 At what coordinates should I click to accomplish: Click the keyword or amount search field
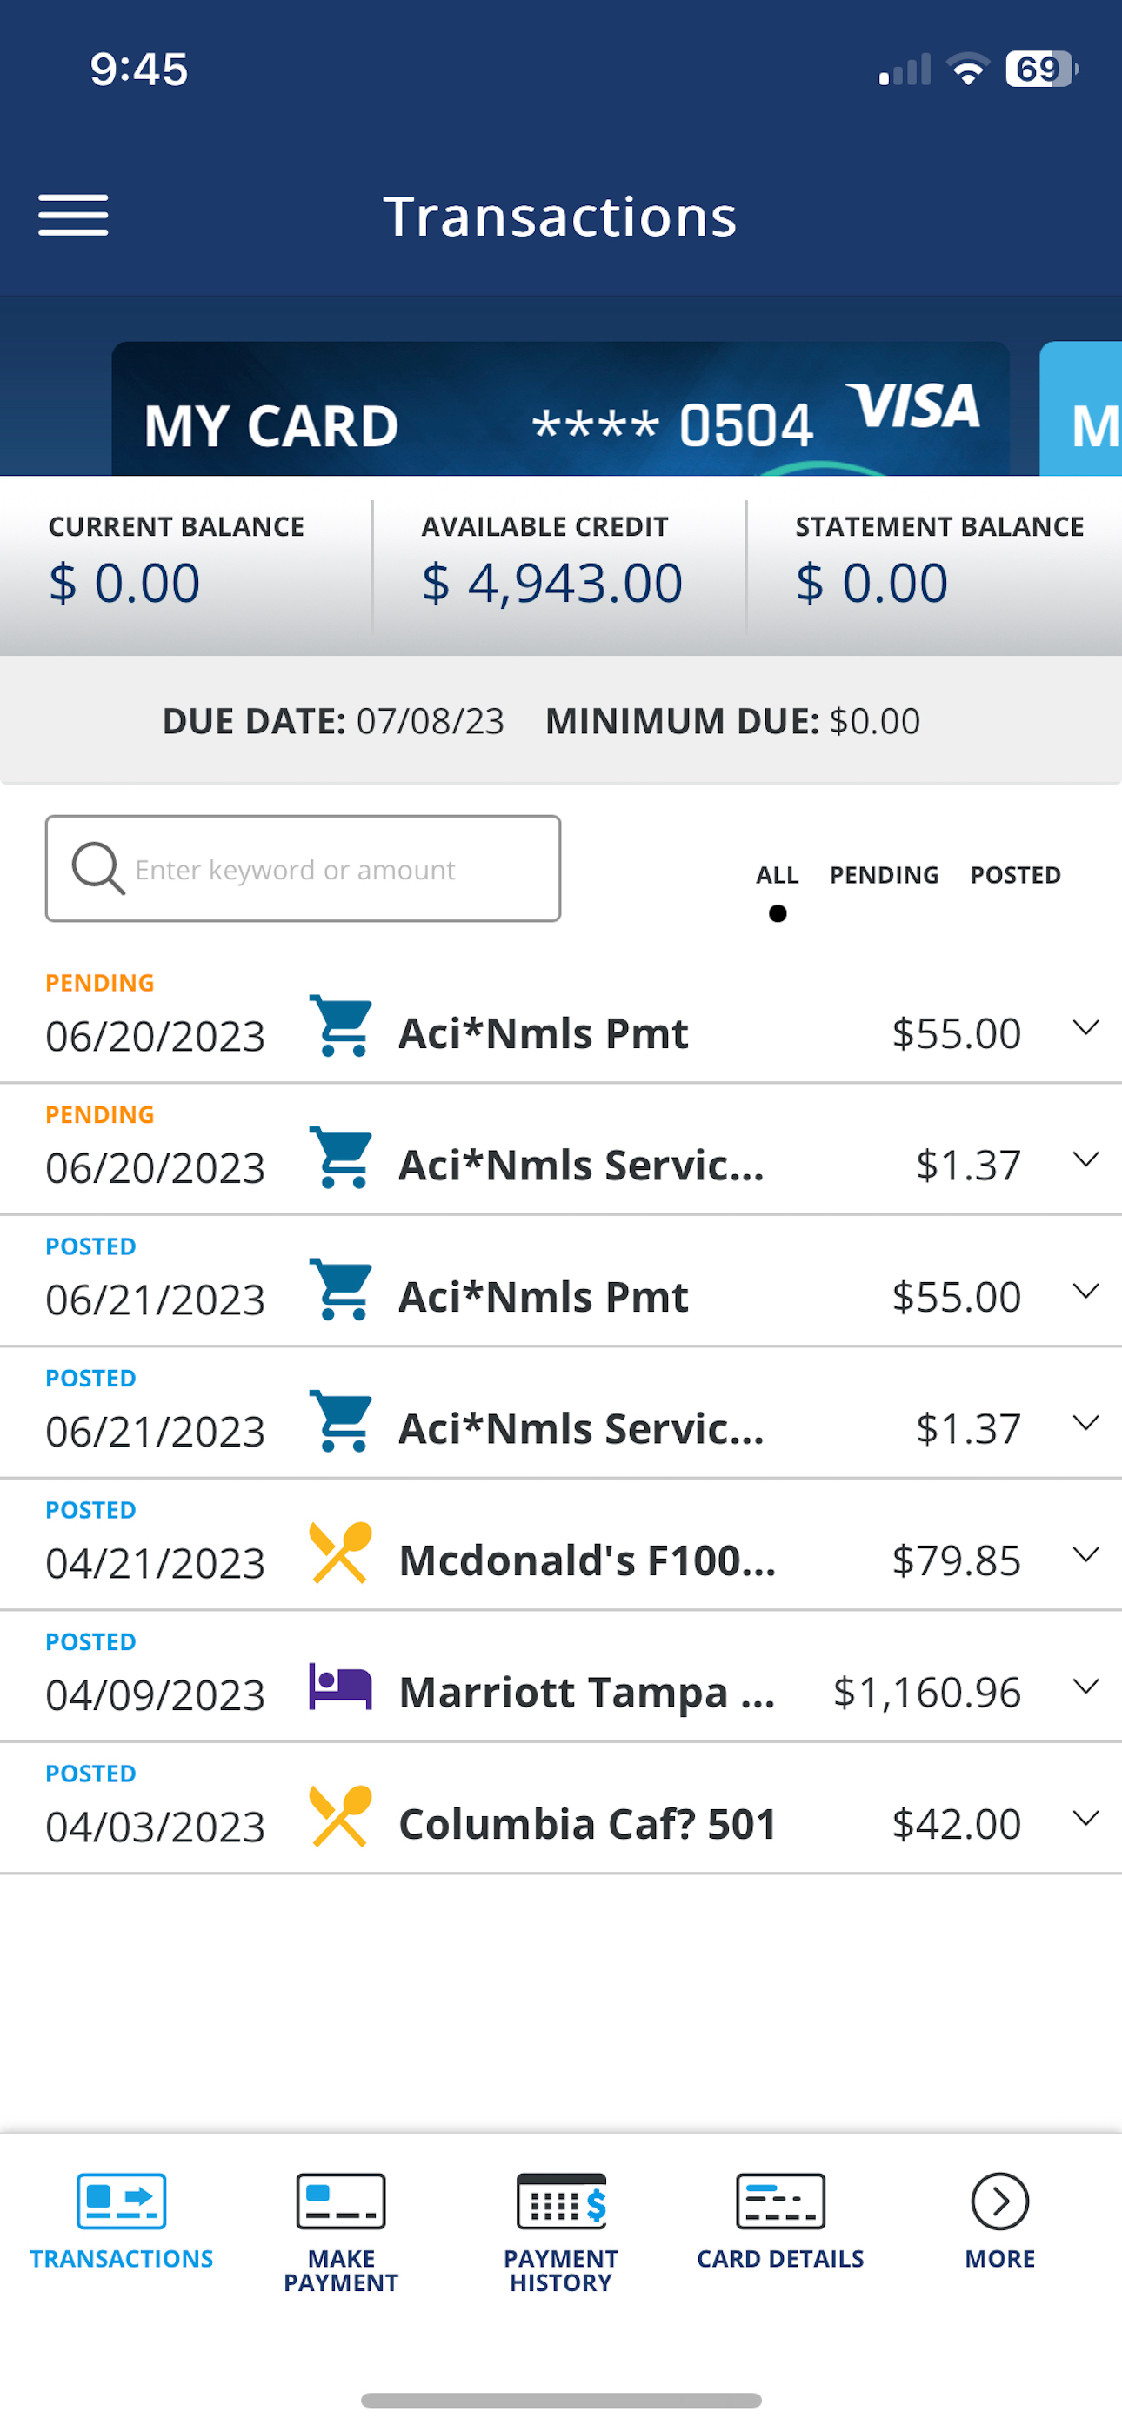pos(304,869)
